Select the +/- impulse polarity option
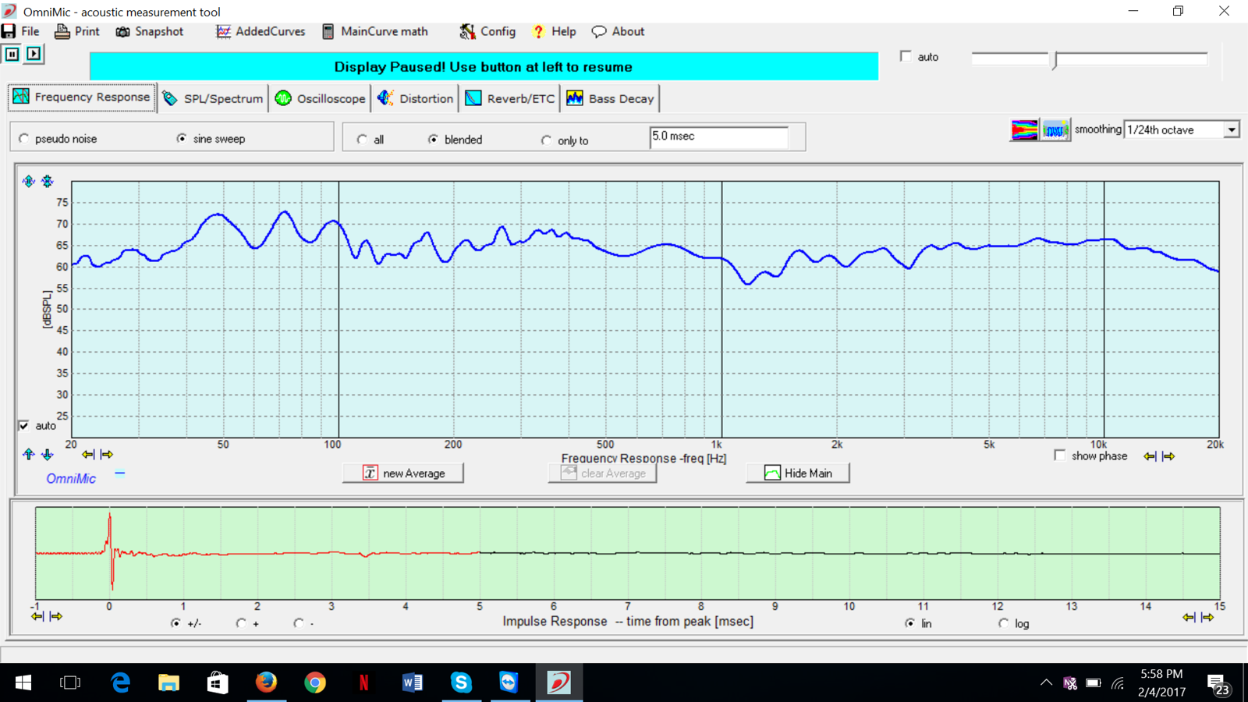 [x=175, y=623]
